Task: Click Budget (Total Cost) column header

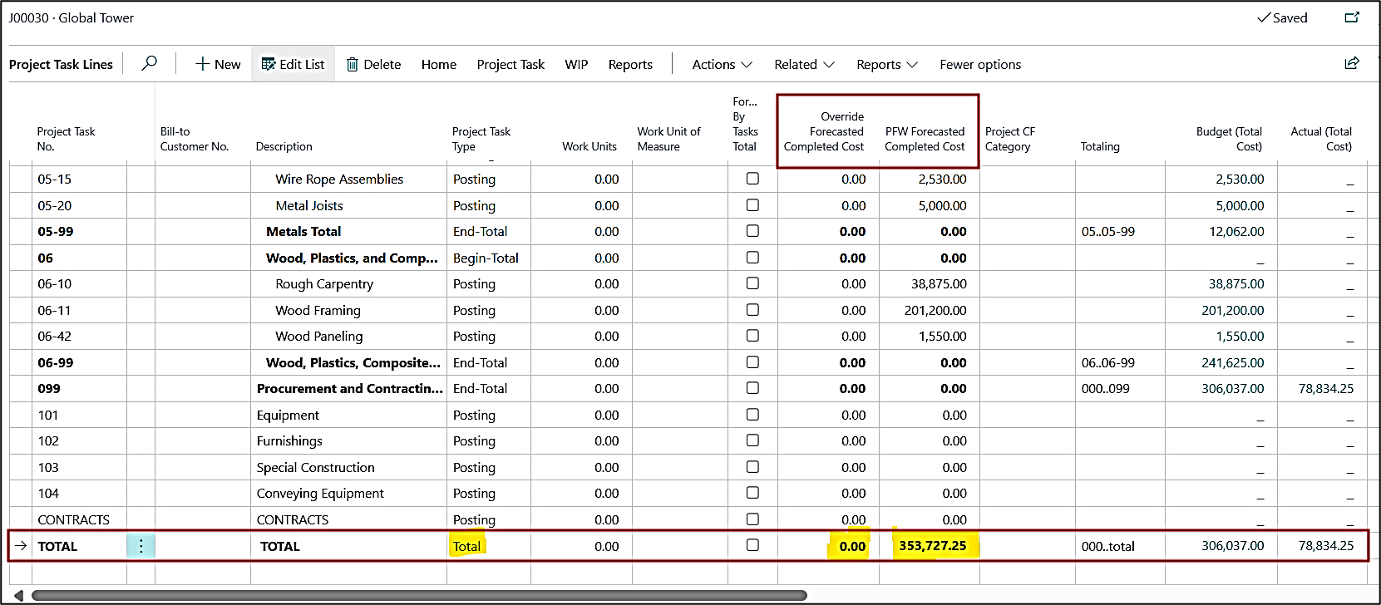Action: 1229,139
